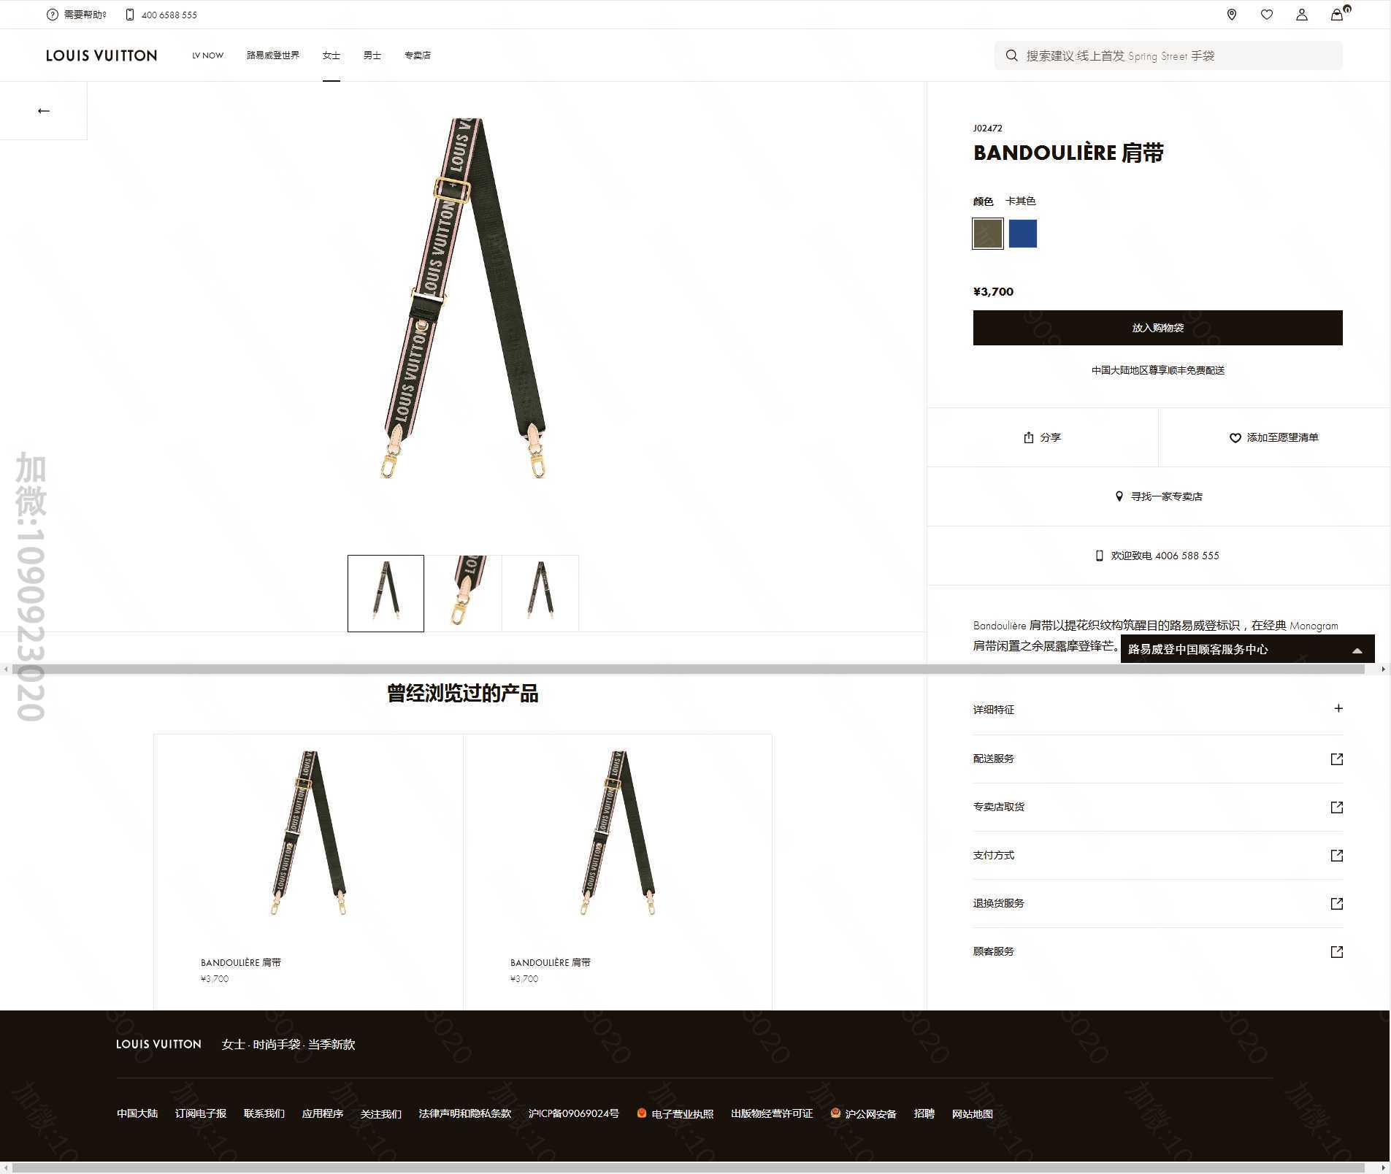Open 顾客服务 external link icon
Viewport: 1391px width, 1174px height.
(x=1337, y=952)
